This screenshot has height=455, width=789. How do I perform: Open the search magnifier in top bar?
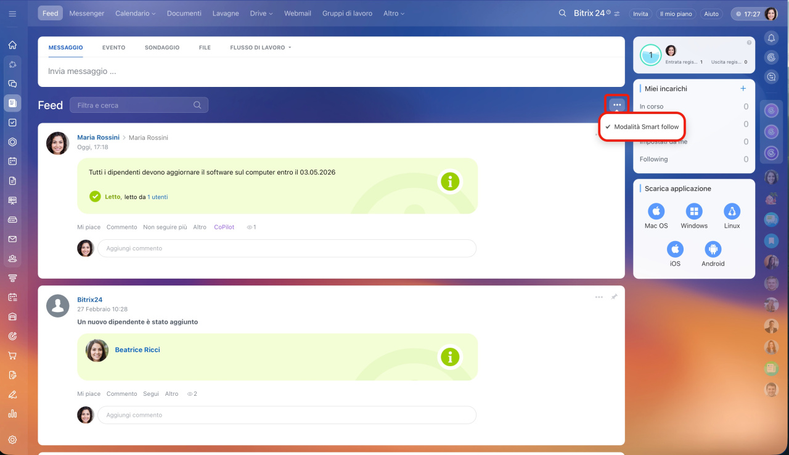pos(562,14)
